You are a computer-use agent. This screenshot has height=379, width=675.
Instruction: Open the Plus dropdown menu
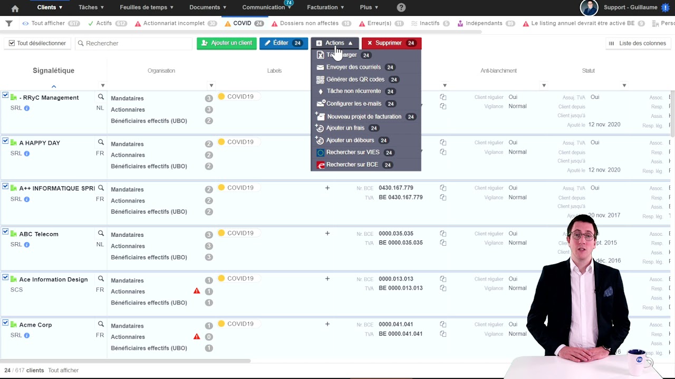click(x=369, y=7)
